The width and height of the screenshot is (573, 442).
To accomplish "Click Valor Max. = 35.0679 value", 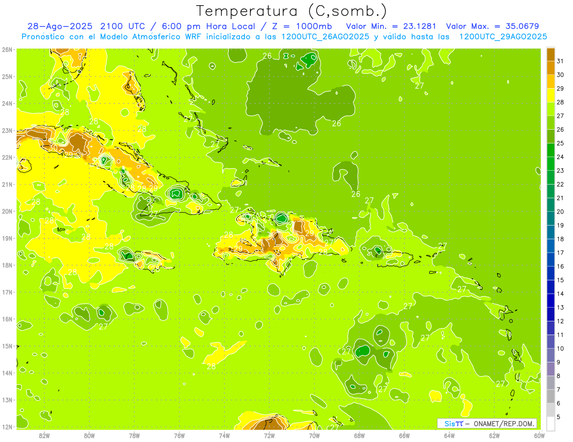I will (492, 26).
